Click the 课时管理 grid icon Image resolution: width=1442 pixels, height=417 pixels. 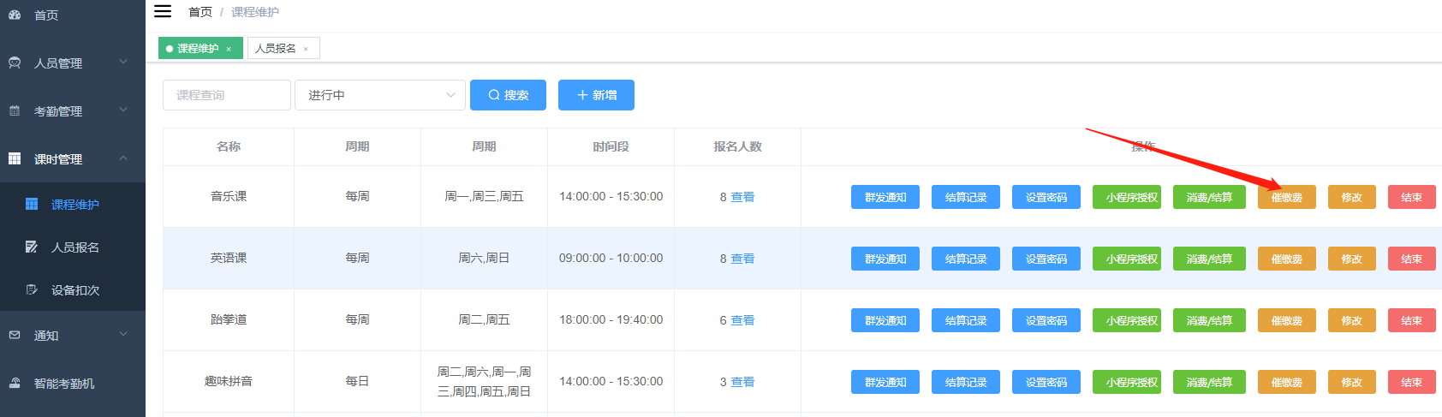coord(15,158)
